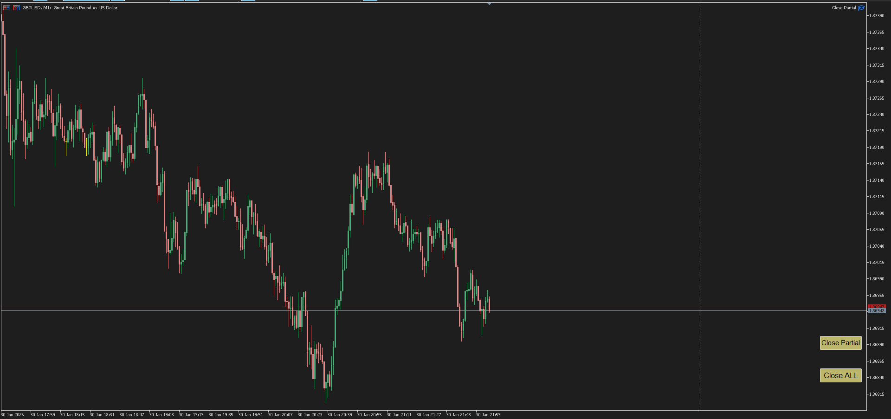
Task: Click price scale value 1.36815
Action: click(x=877, y=394)
